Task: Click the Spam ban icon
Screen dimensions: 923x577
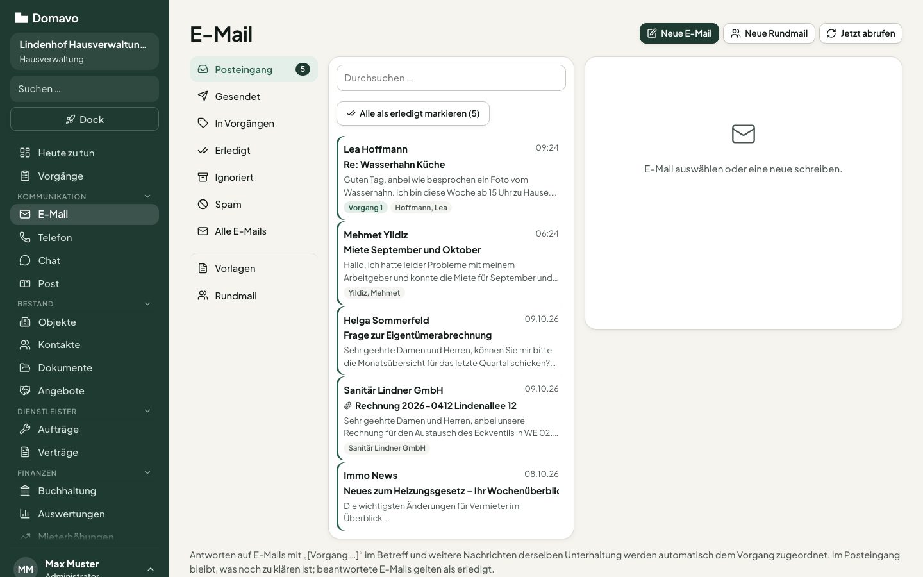Action: click(203, 205)
